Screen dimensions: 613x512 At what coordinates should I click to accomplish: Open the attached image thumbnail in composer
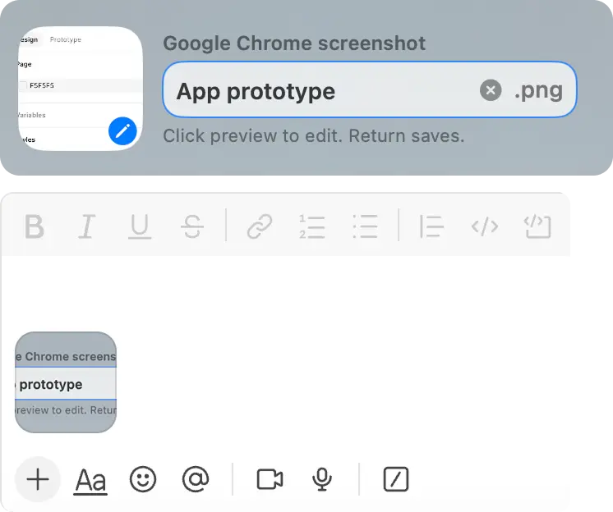point(66,382)
